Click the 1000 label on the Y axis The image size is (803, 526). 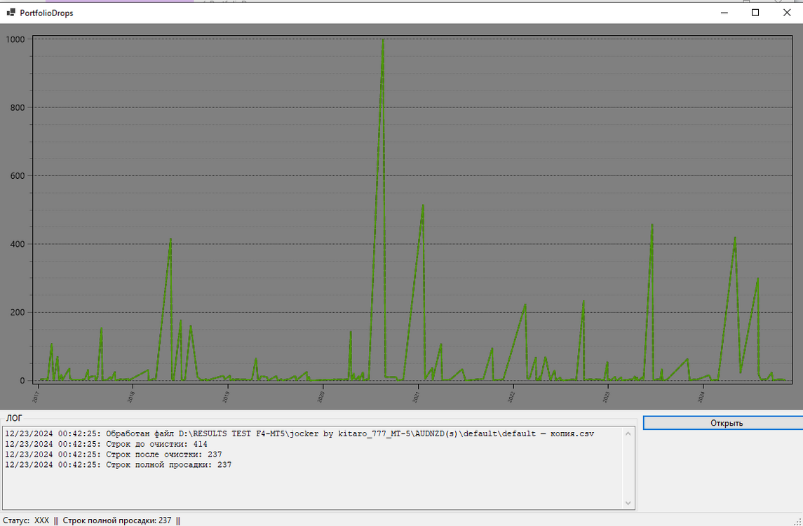tap(15, 39)
